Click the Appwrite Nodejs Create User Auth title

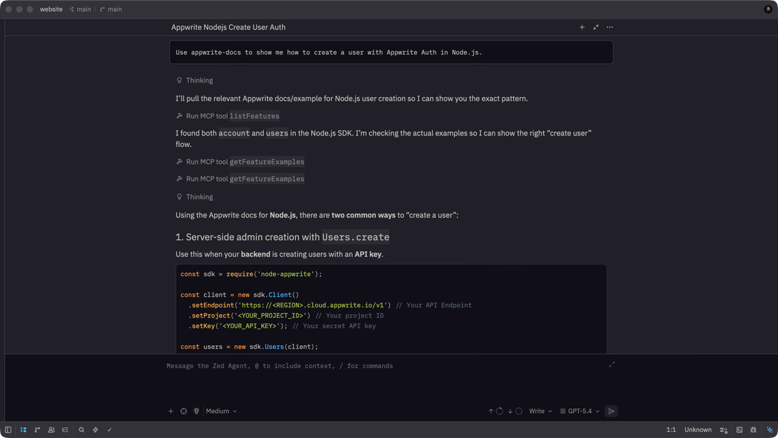pos(229,27)
